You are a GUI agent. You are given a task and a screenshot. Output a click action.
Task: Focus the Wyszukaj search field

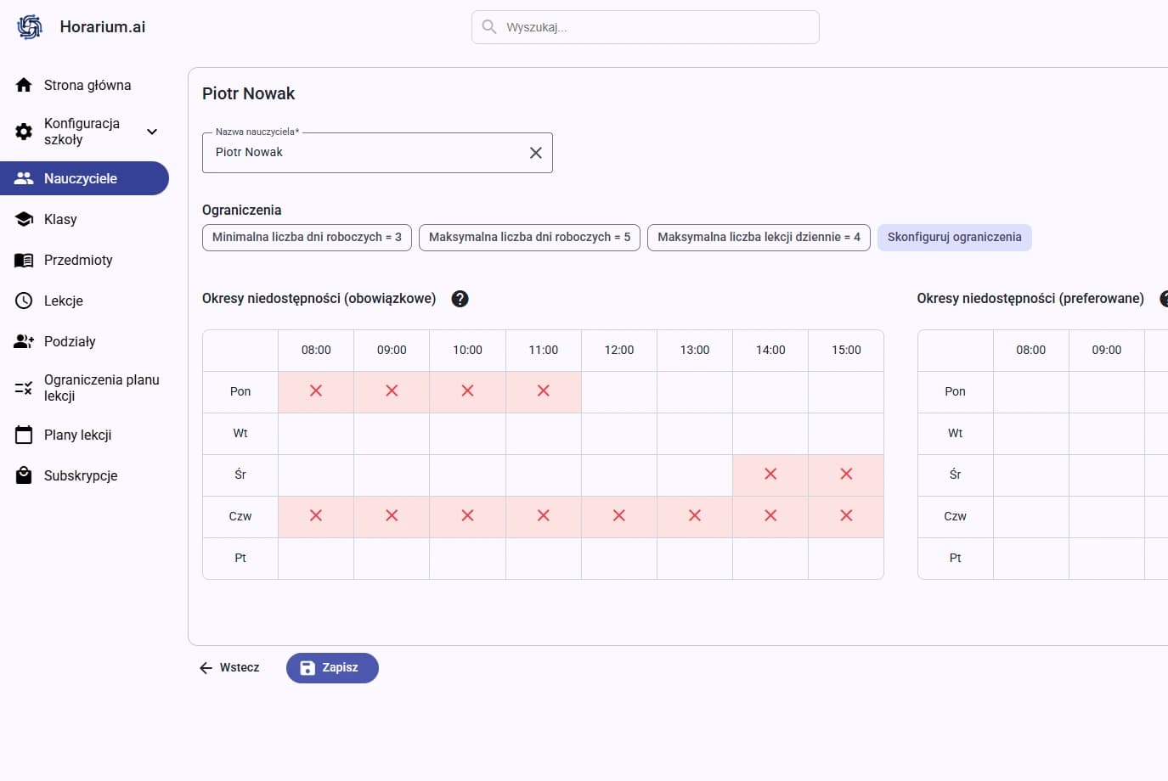(654, 27)
